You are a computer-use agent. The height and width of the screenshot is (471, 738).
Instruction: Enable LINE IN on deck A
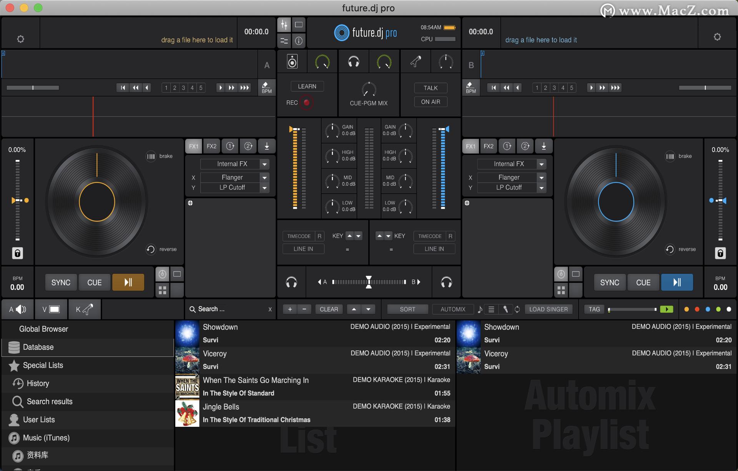(303, 249)
